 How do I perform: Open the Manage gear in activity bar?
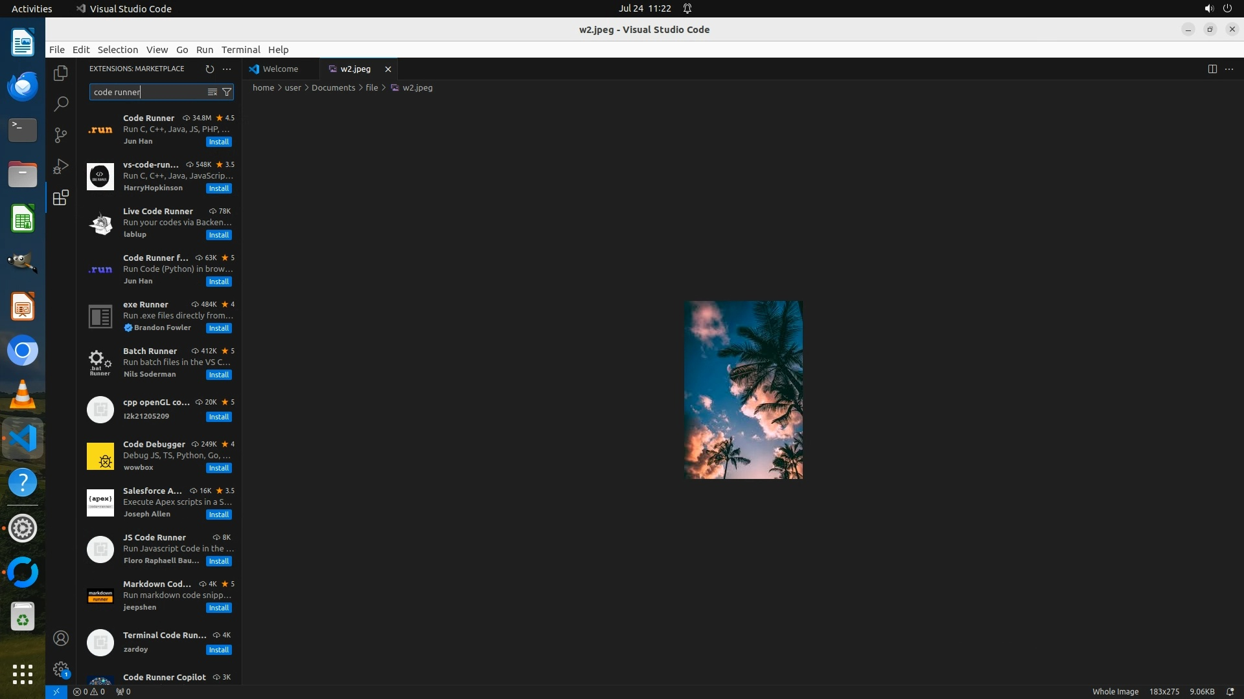[x=61, y=669]
